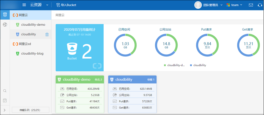Click the 导入Bucket button
This screenshot has height=115, width=264.
click(66, 5)
